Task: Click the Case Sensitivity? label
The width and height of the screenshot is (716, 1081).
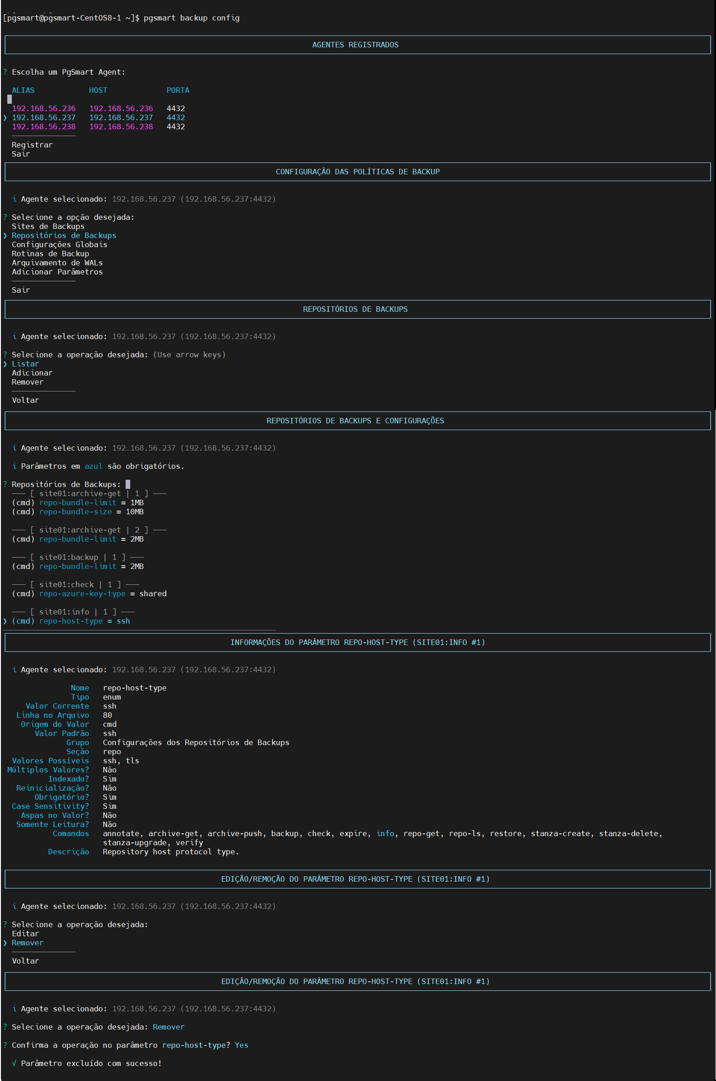Action: click(50, 806)
